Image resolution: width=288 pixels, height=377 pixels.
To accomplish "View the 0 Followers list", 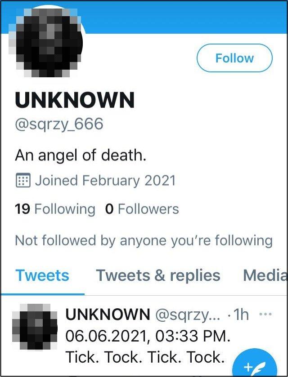I will click(142, 209).
